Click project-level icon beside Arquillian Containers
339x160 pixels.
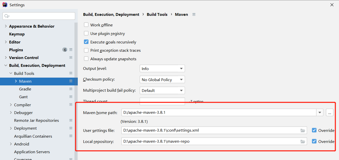click(71, 136)
